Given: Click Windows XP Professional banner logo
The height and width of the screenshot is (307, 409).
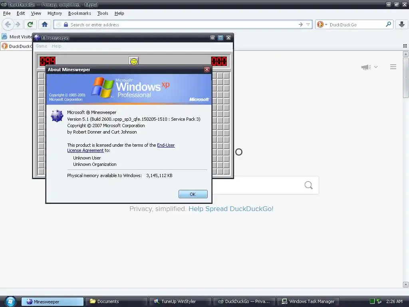Looking at the screenshot, I should 130,88.
